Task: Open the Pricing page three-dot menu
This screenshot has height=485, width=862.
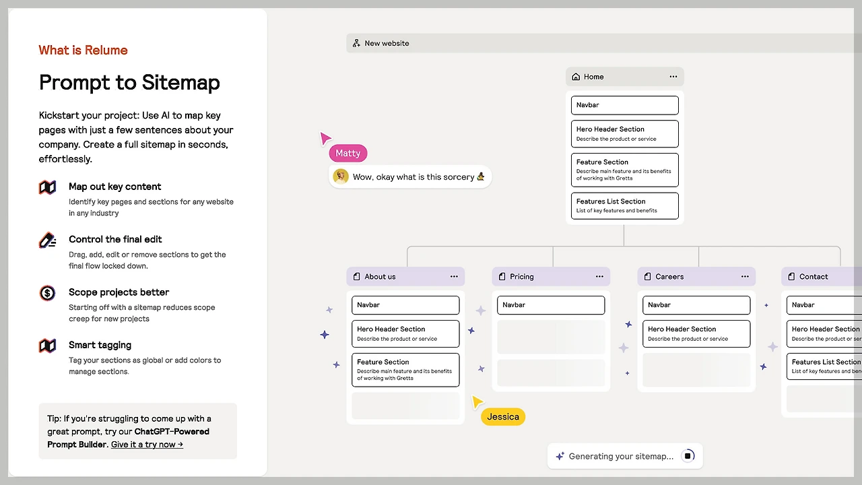Action: point(599,277)
